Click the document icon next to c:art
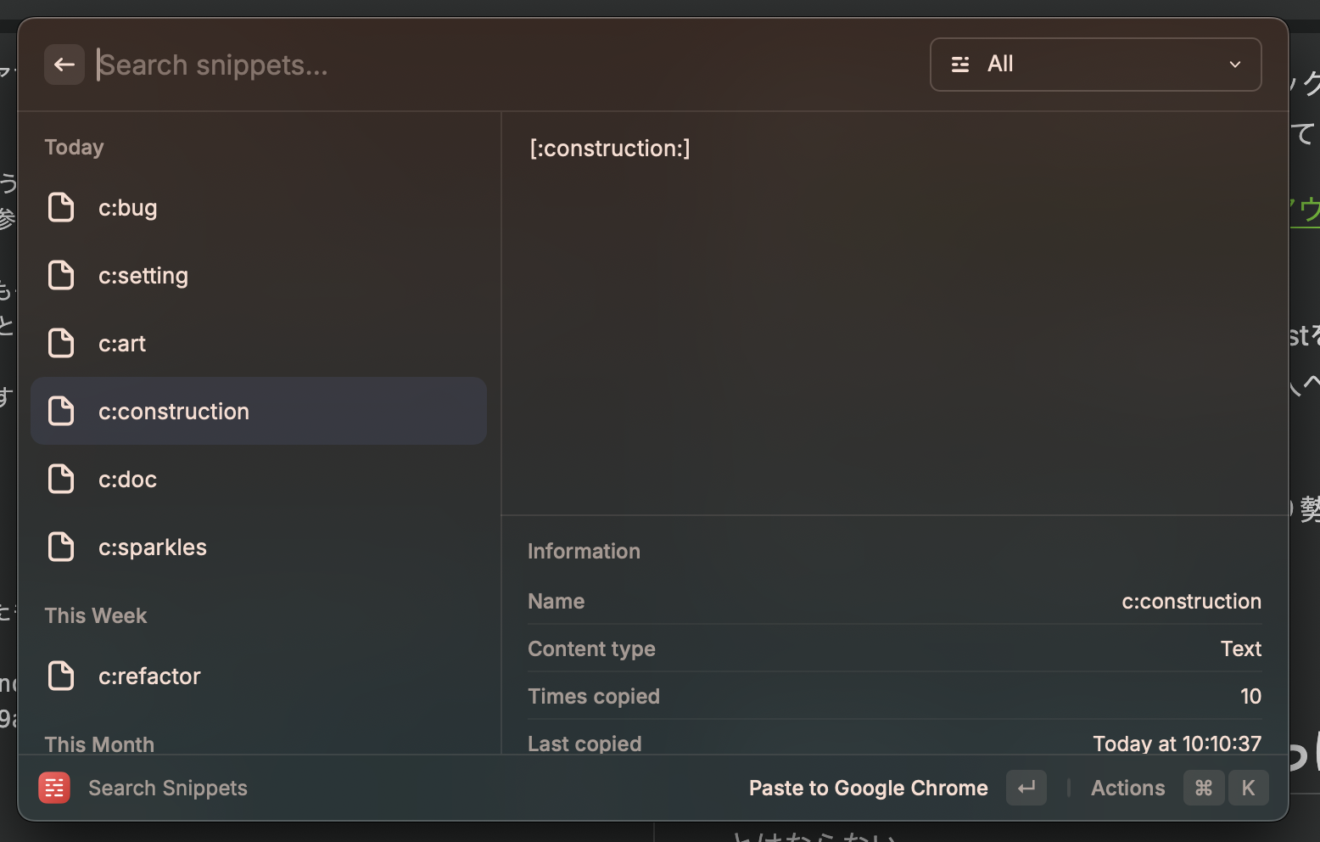This screenshot has width=1320, height=842. coord(61,343)
